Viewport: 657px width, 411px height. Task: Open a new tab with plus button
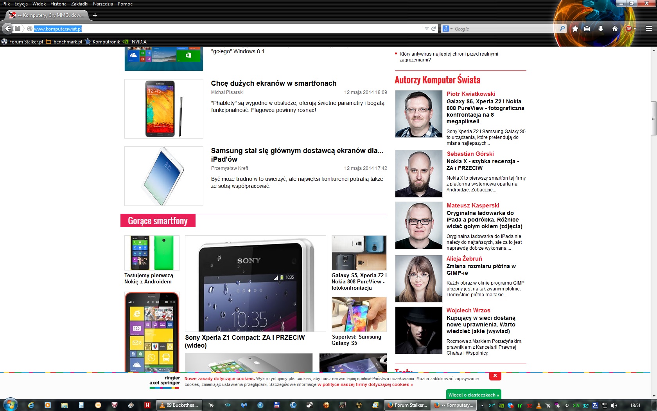pyautogui.click(x=95, y=15)
